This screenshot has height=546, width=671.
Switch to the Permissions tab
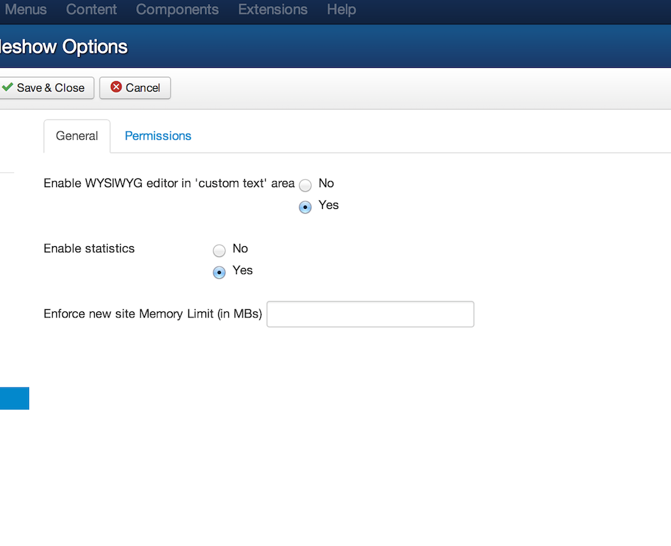pos(158,136)
